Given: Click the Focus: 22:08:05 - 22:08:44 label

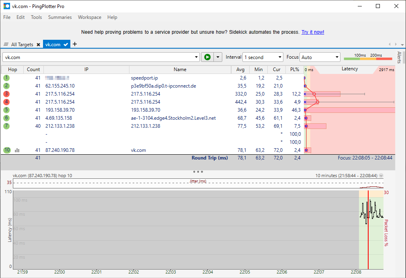Looking at the screenshot, I should click(x=365, y=157).
